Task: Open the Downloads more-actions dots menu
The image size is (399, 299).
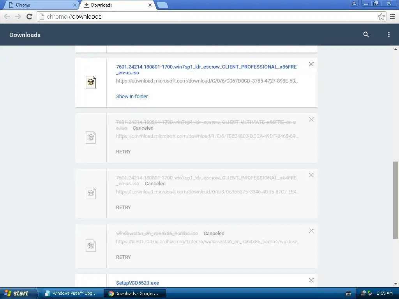Action: coord(388,35)
